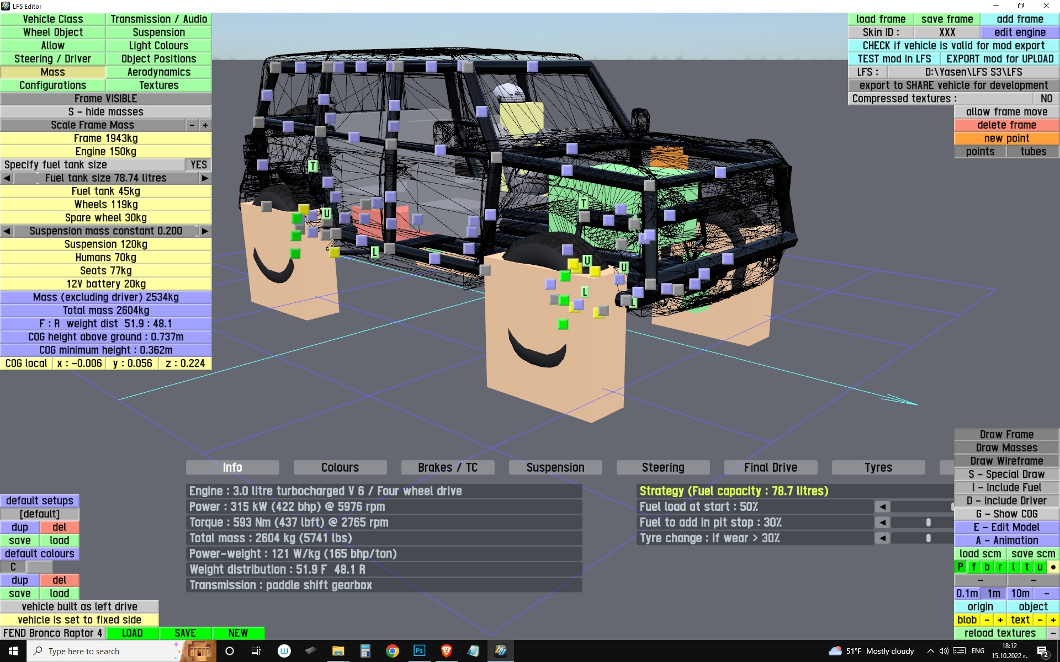Toggle Frame VISIBLE setting

click(x=105, y=99)
